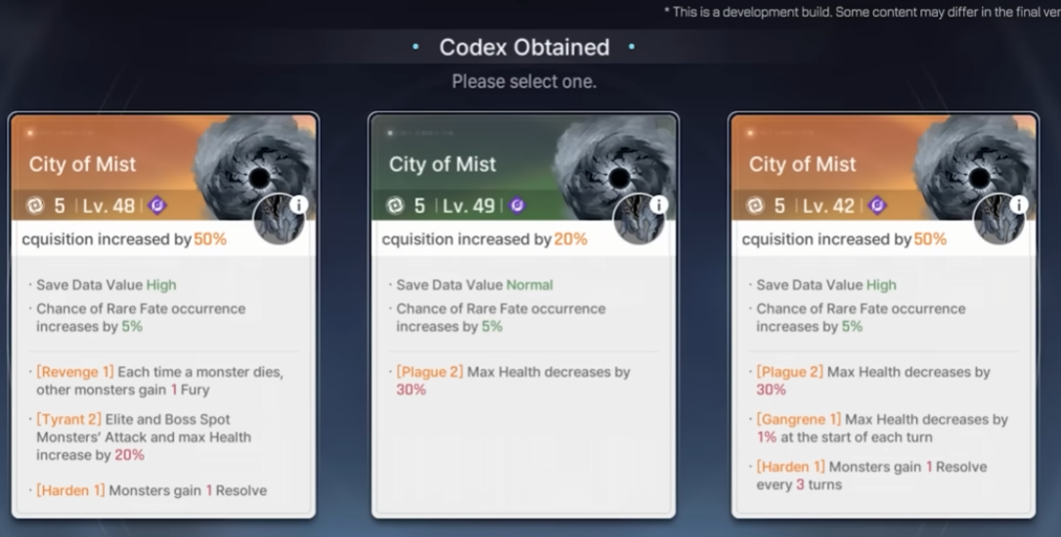This screenshot has width=1061, height=537.
Task: Click 'Save Data Value Normal' text
Action: coord(474,285)
